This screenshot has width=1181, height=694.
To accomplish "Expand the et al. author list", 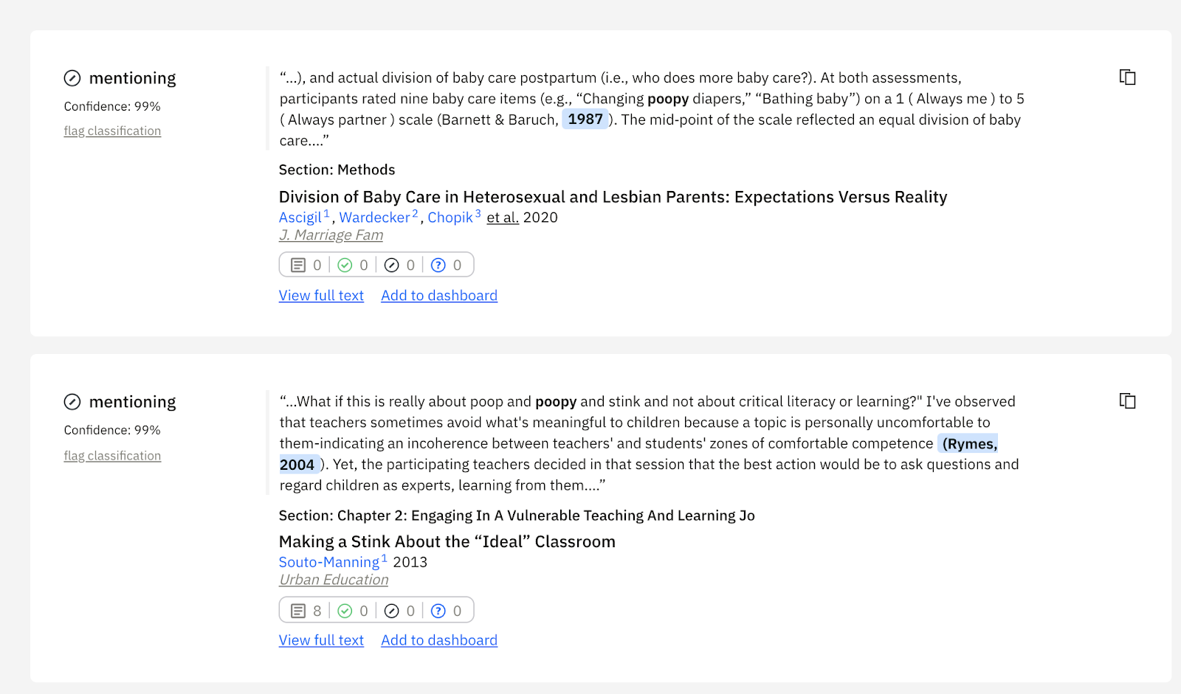I will click(503, 218).
